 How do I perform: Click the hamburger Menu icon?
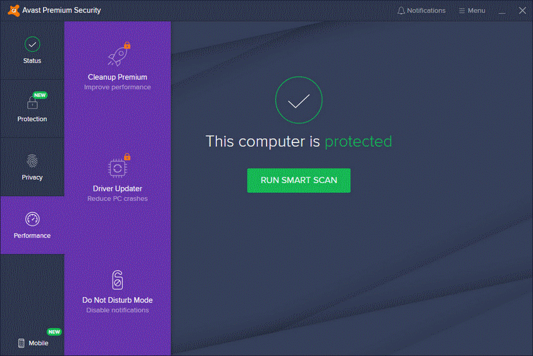point(461,11)
